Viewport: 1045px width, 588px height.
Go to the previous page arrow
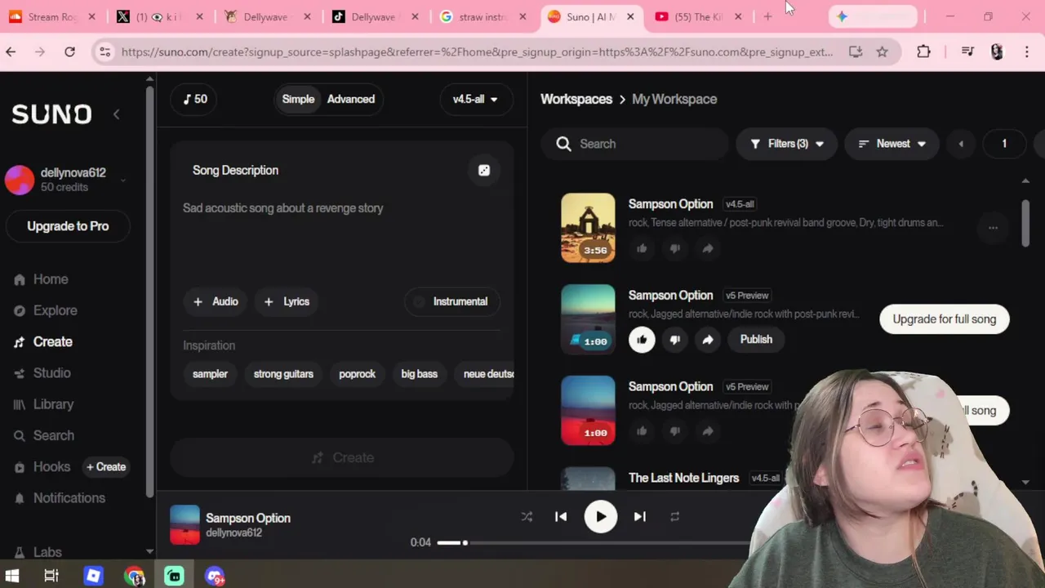click(961, 144)
